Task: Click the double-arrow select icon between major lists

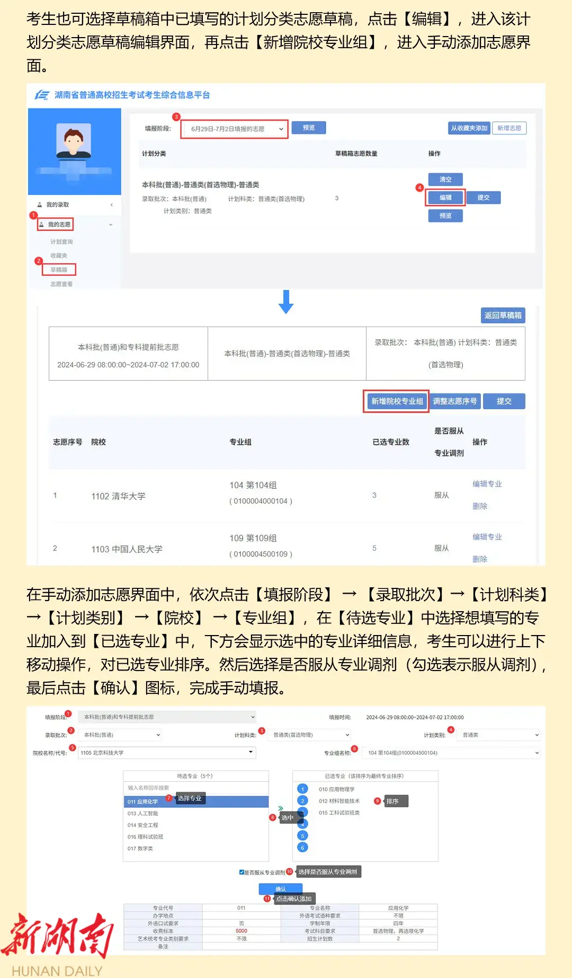Action: (281, 808)
